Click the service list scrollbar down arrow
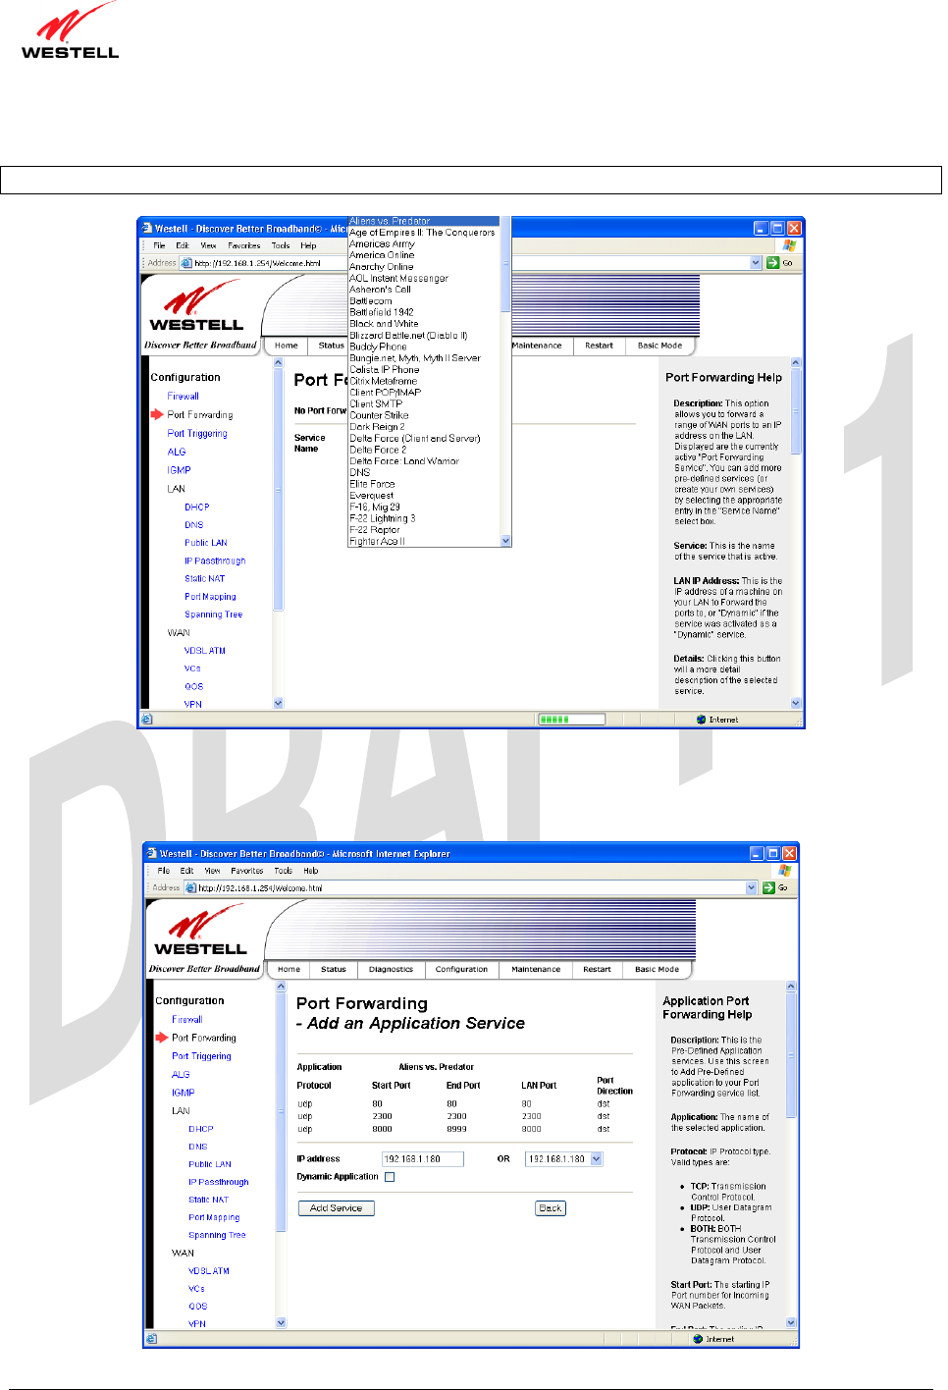Image resolution: width=948 pixels, height=1390 pixels. pyautogui.click(x=506, y=541)
